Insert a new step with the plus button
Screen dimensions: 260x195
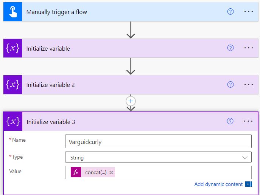click(x=131, y=101)
